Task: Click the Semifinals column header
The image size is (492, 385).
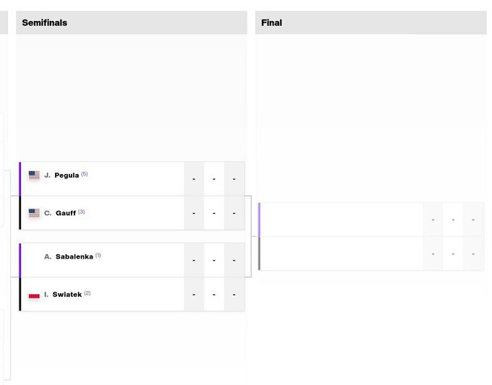Action: [44, 22]
